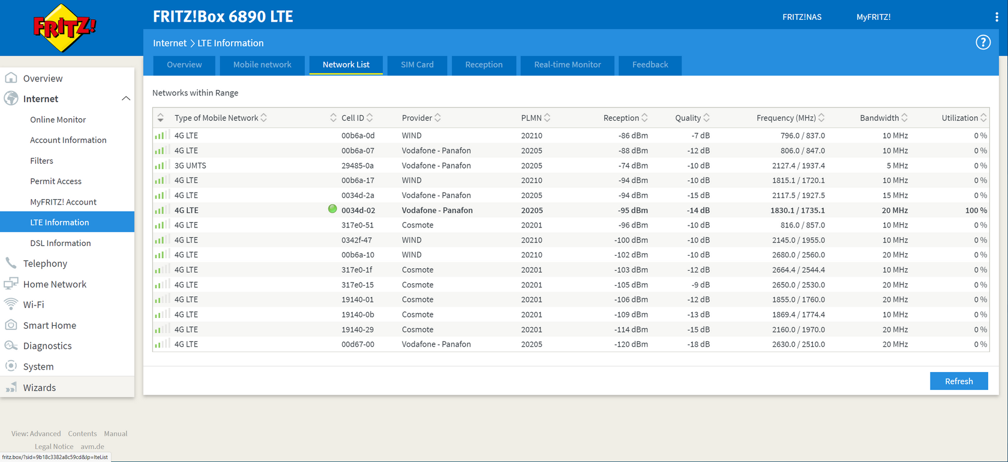Open the Manual link in footer
Viewport: 1008px width, 462px height.
[115, 433]
